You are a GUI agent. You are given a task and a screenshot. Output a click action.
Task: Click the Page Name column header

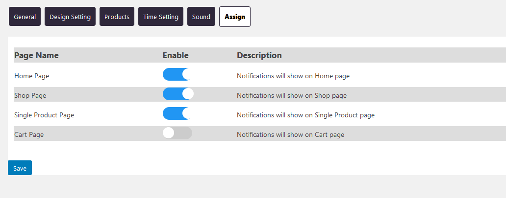(x=36, y=55)
